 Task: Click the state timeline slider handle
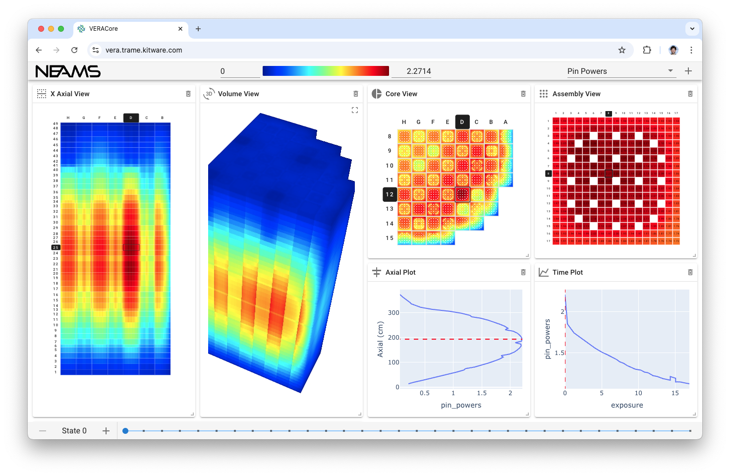click(125, 431)
